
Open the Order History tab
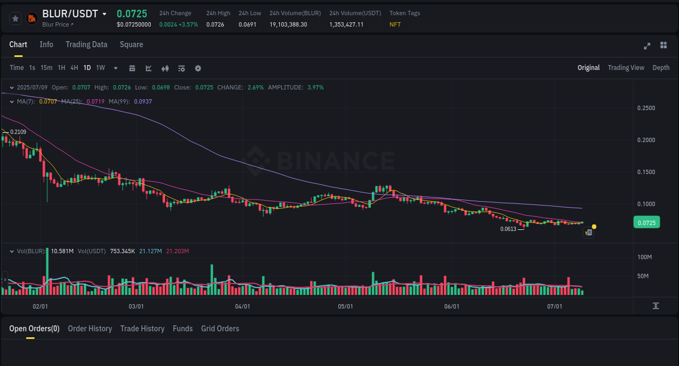pyautogui.click(x=90, y=329)
